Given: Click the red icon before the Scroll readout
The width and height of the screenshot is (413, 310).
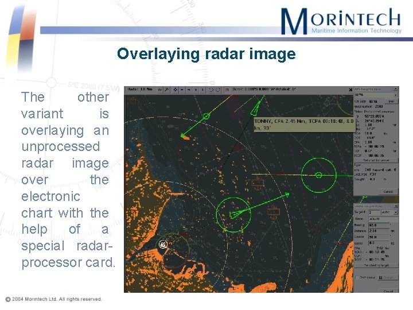Looking at the screenshot, I should coord(227,90).
